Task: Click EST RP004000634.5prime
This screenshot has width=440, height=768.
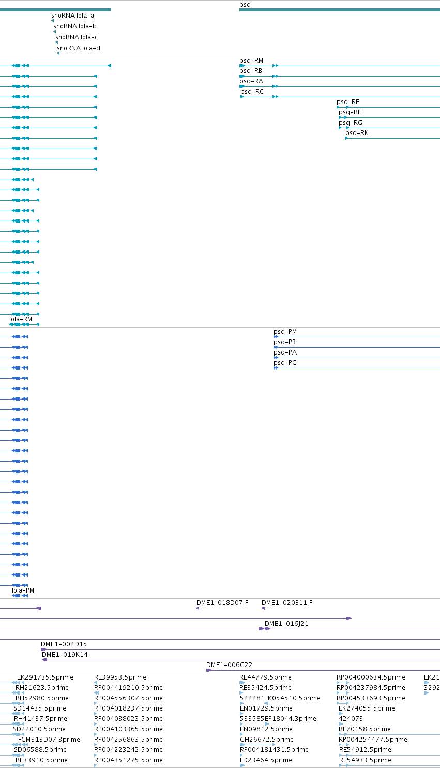Action: coord(371,677)
